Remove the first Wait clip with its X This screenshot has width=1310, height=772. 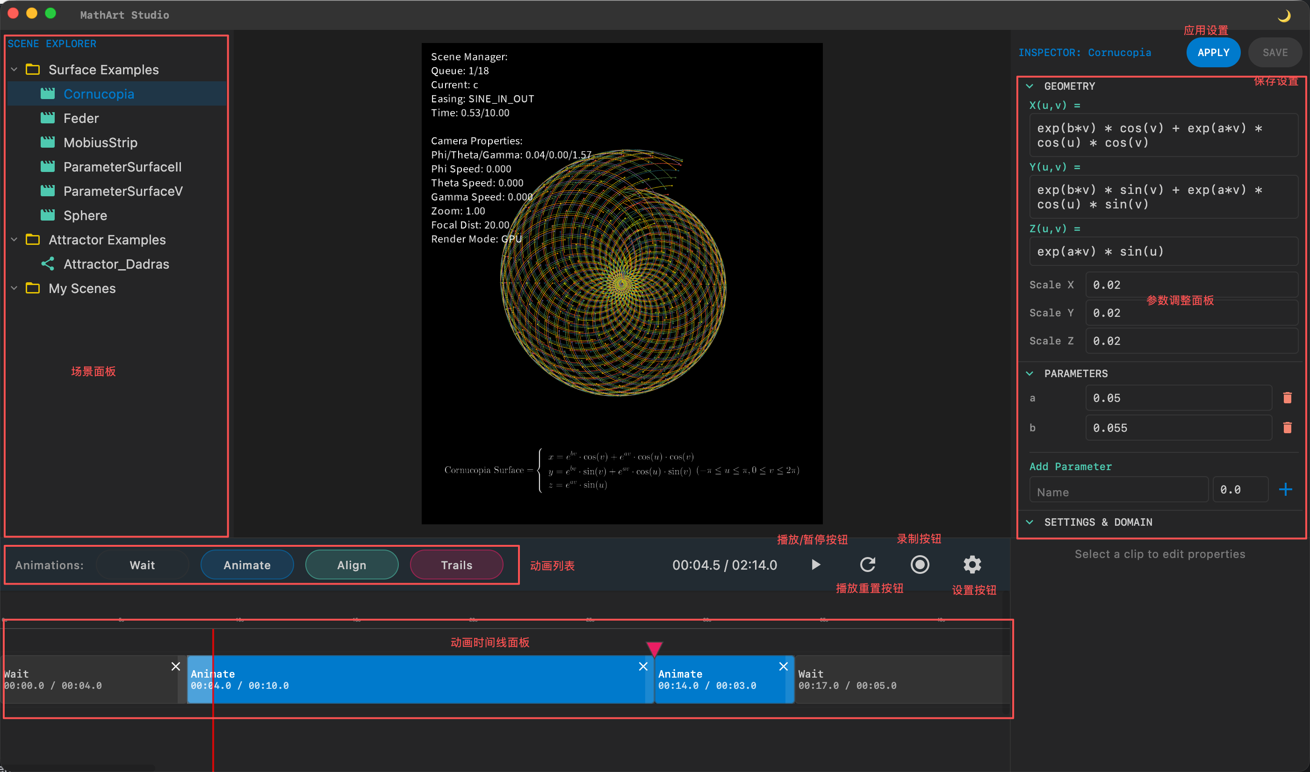coord(176,666)
